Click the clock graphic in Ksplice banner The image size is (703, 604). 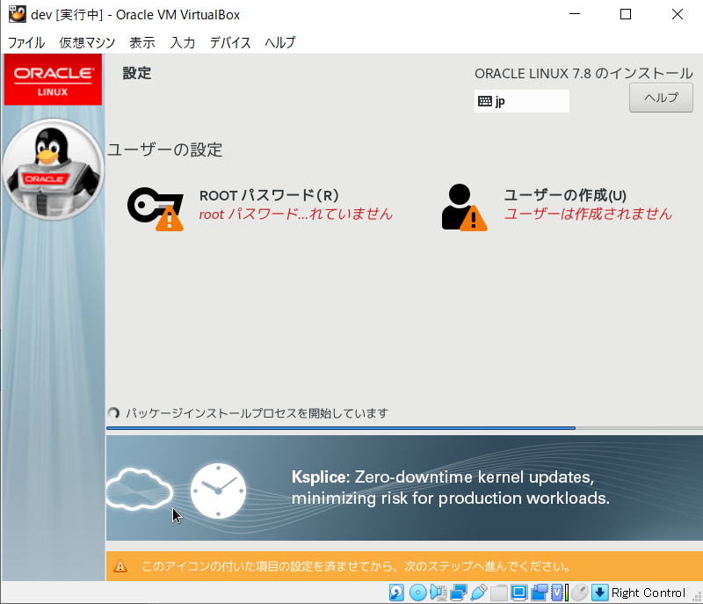[x=218, y=491]
